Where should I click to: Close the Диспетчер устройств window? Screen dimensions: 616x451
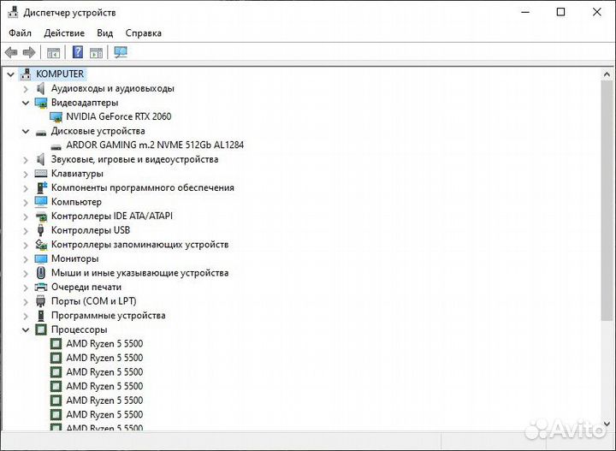597,12
